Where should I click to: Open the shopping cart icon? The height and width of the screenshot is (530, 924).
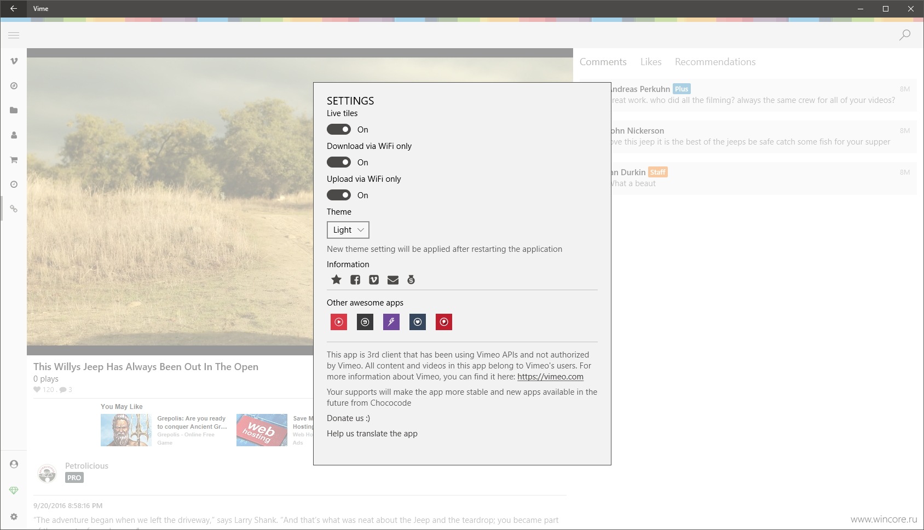14,159
